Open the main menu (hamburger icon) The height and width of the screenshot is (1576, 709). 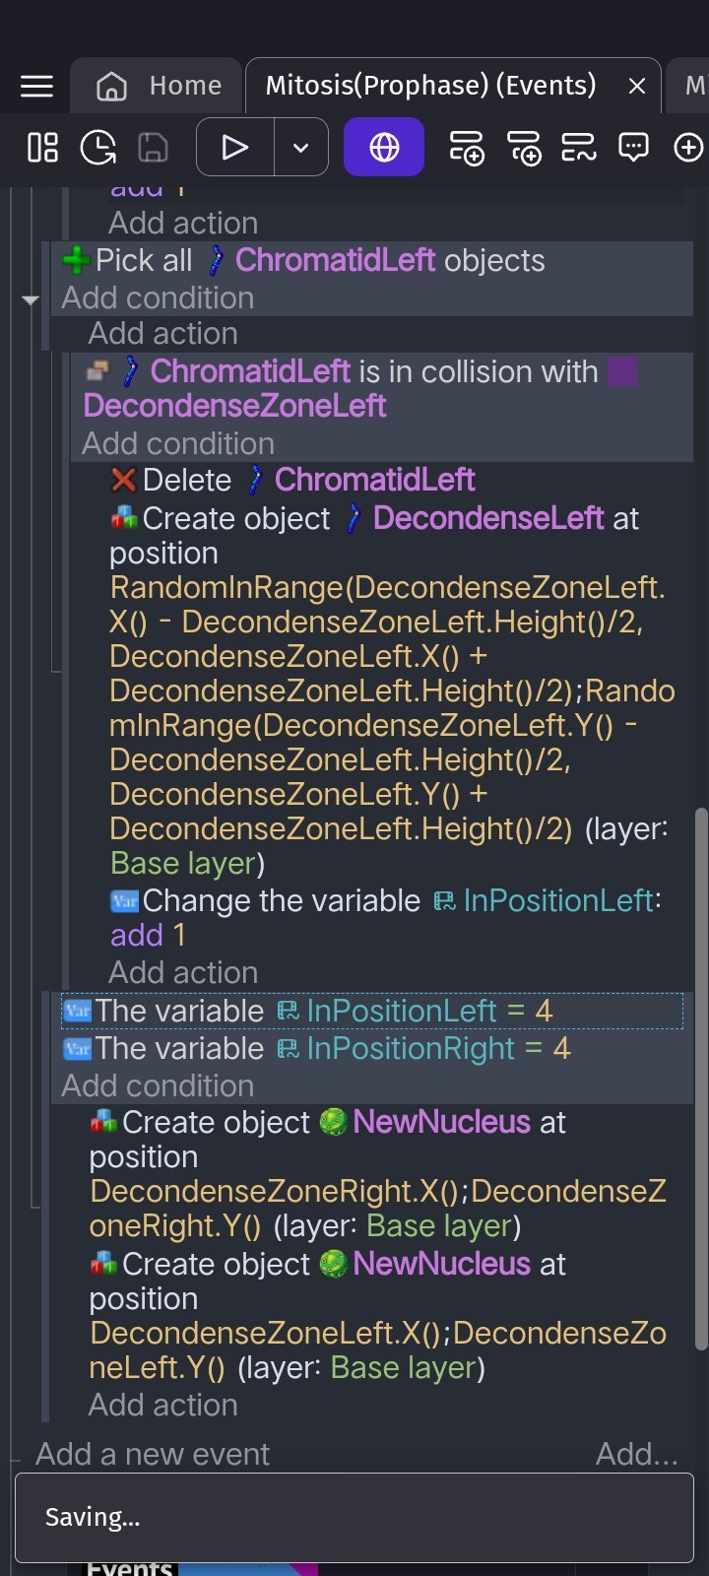(x=35, y=85)
